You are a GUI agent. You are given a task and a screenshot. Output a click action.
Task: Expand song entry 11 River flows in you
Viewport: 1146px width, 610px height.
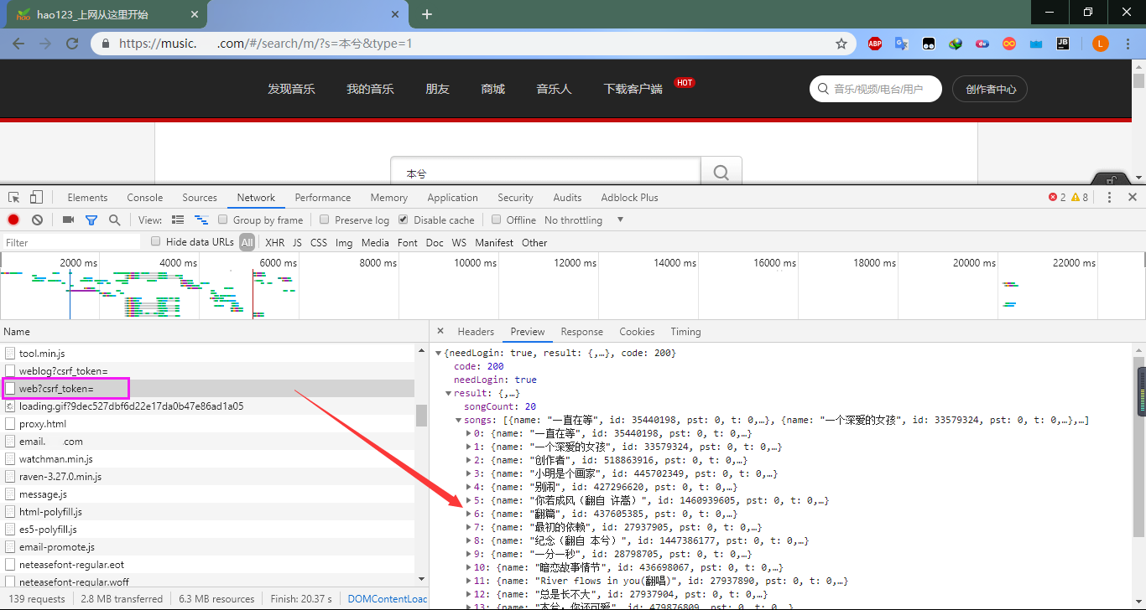tap(468, 581)
